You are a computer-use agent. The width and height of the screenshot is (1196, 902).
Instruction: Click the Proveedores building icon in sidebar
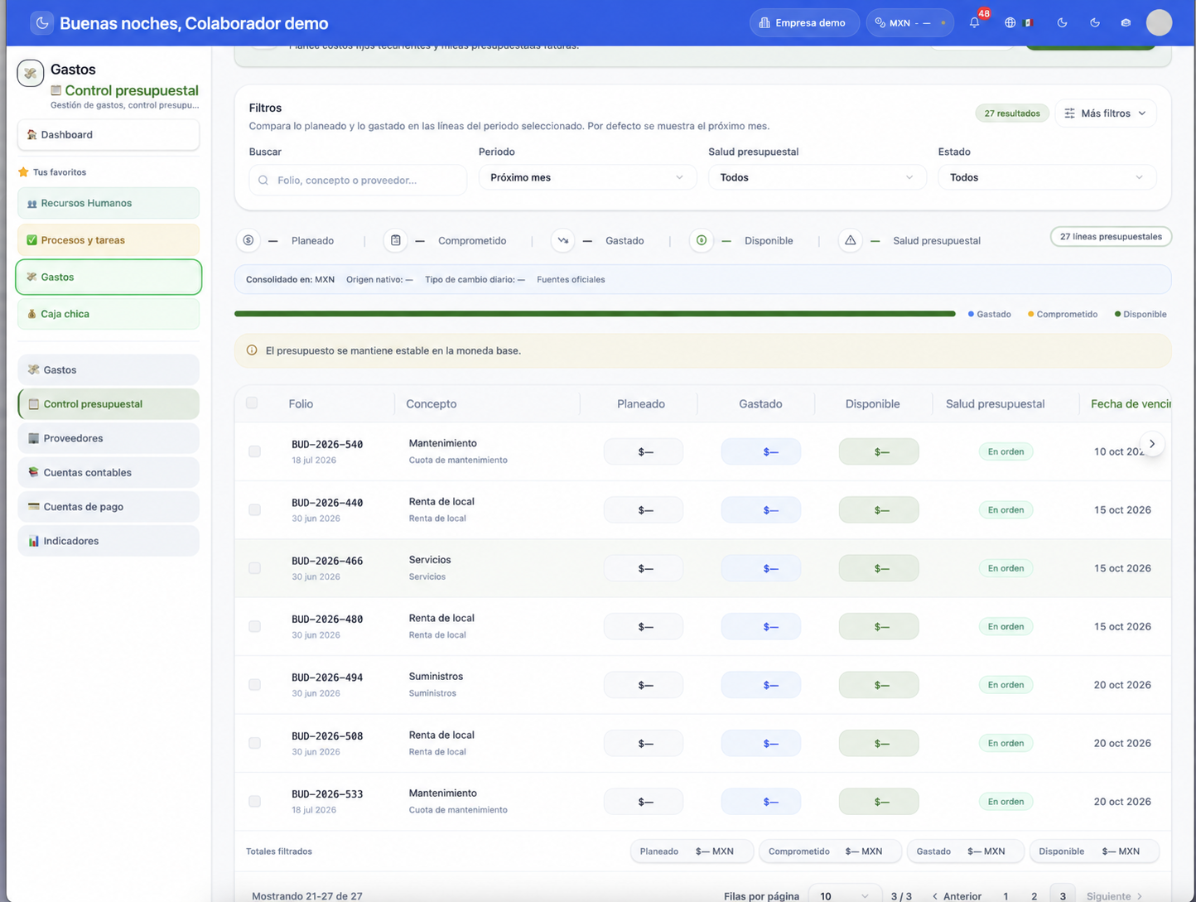[x=34, y=438]
